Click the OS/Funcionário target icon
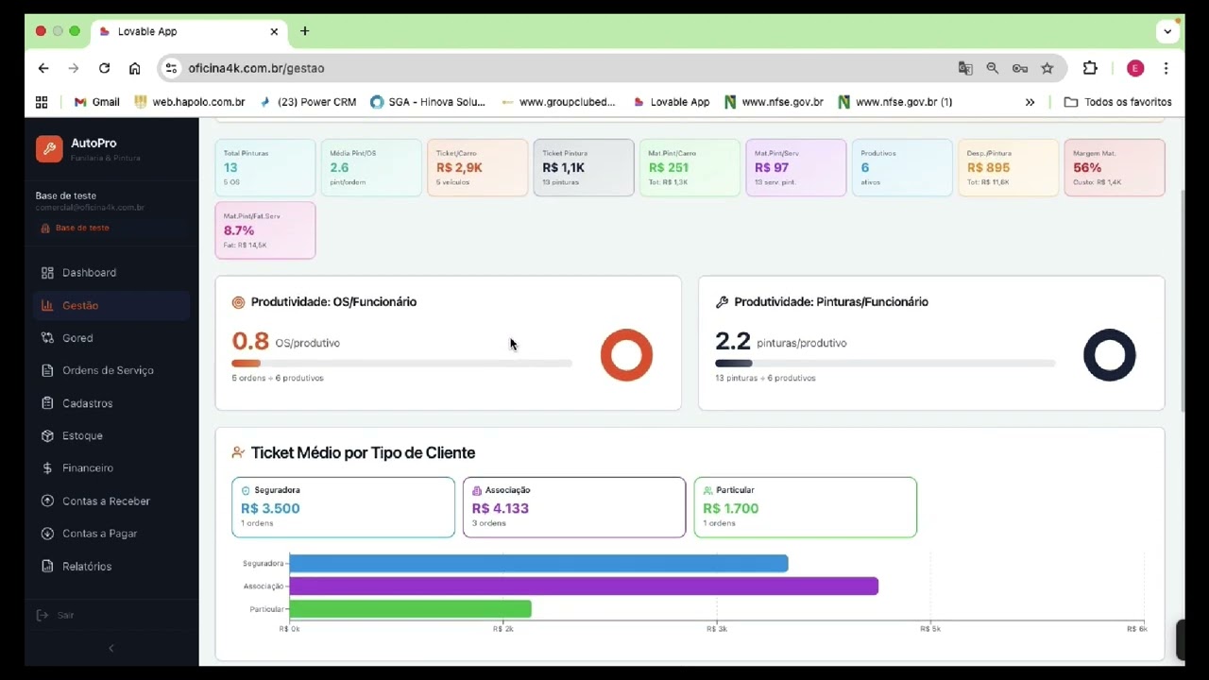Screen dimensions: 1209x680 click(238, 302)
